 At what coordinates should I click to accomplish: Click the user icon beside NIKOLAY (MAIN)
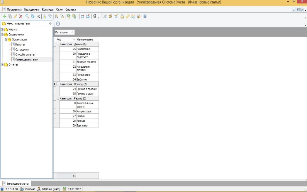click(x=39, y=189)
